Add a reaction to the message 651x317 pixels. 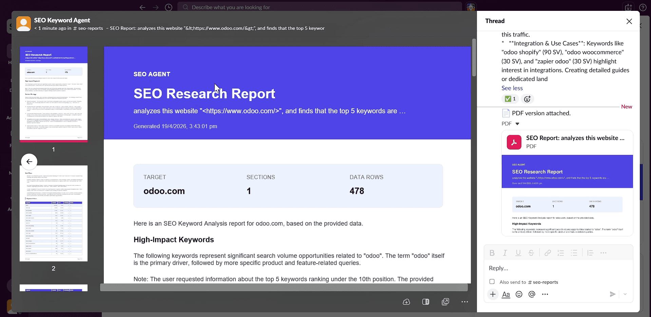click(x=527, y=99)
